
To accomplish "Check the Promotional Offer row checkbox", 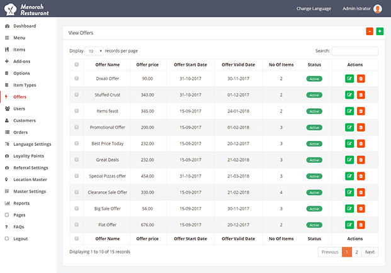I will click(x=77, y=127).
